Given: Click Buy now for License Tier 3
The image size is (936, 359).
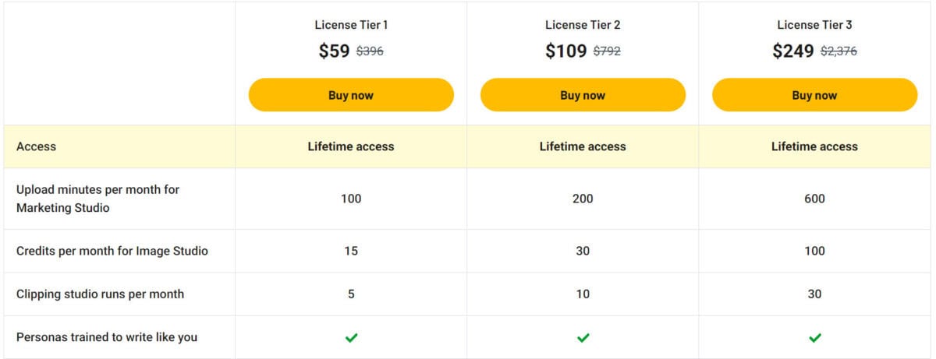Looking at the screenshot, I should click(814, 95).
